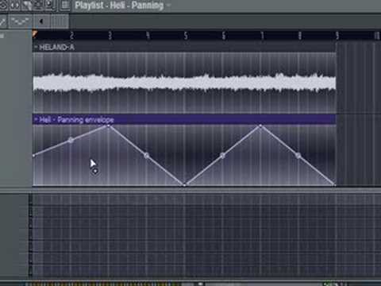Viewport: 381px width, 286px height.
Task: Click the left-pointing arrow button in the playlist toolbar
Action: point(41,21)
